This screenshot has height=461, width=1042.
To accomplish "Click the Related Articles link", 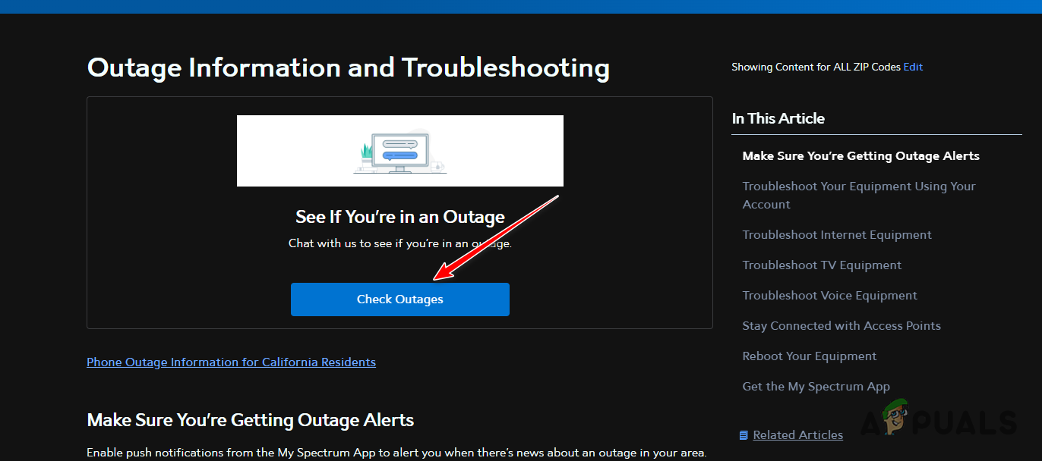I will point(797,434).
